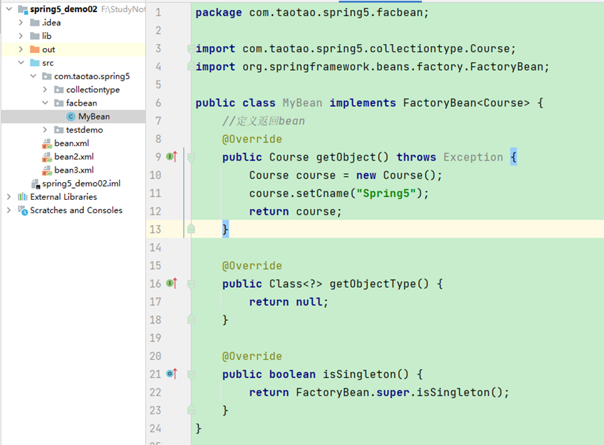Fold the import statements block
This screenshot has height=445, width=604.
tap(191, 49)
